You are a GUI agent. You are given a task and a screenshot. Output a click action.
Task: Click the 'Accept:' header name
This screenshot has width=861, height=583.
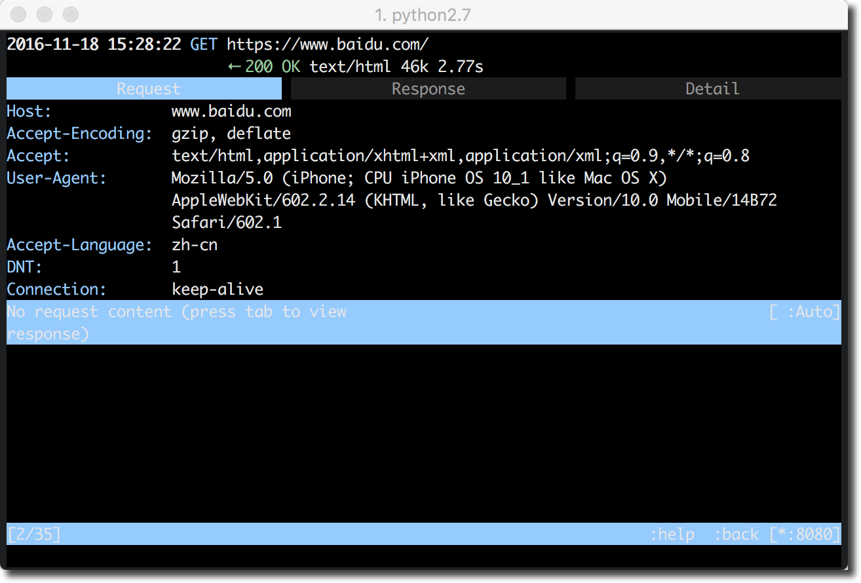(x=38, y=156)
